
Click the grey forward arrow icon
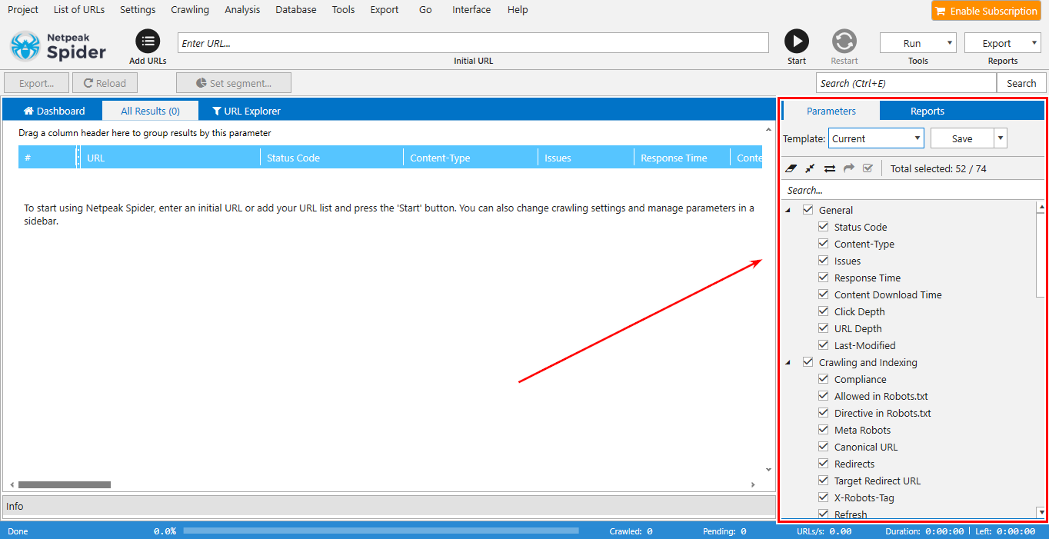[849, 168]
